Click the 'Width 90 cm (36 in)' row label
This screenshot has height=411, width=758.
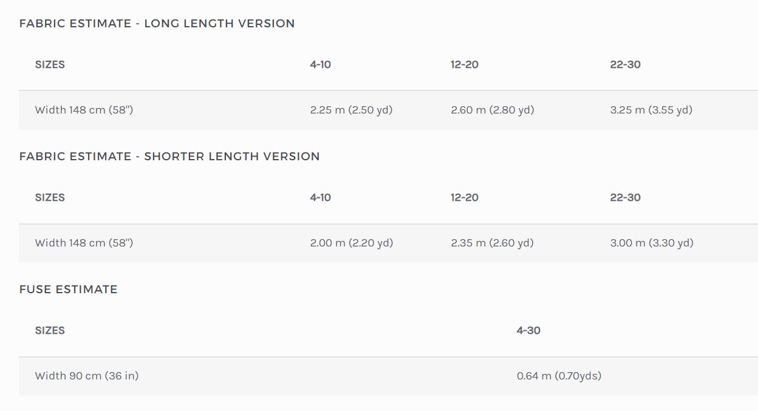pos(86,376)
